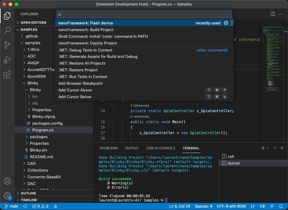Switch to the Problems tab
This screenshot has width=288, height=210.
[108, 148]
